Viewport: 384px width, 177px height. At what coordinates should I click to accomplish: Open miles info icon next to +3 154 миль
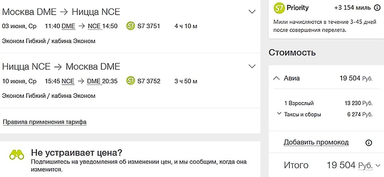pos(377,8)
